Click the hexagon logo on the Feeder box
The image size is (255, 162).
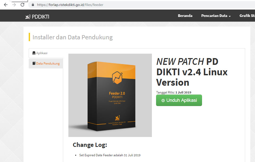click(117, 78)
